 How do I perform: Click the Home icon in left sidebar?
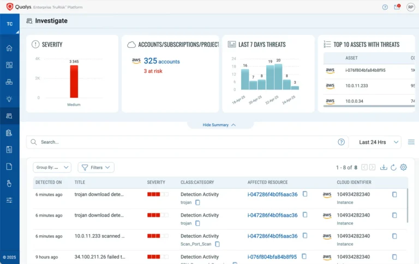tap(9, 48)
